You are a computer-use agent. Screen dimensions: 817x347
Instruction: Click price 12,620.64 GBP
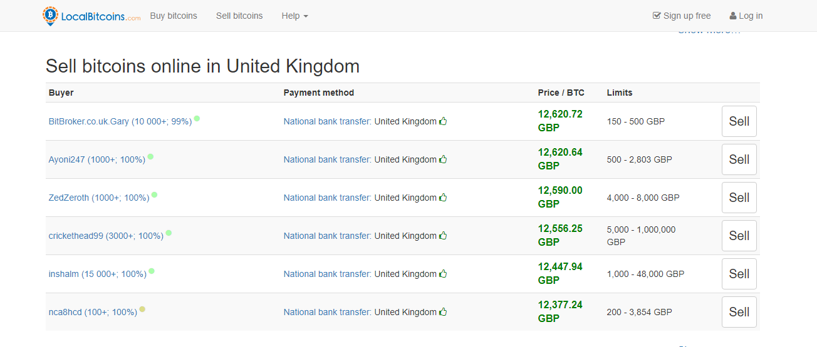(x=560, y=159)
